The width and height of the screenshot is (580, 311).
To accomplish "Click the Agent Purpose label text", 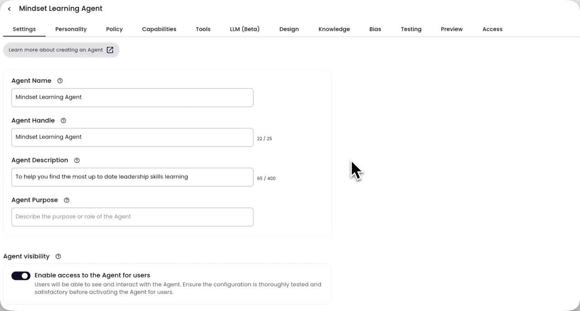I will pyautogui.click(x=34, y=200).
